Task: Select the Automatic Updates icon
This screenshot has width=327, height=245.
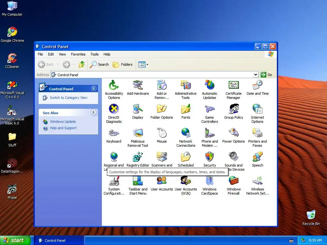Action: coord(209,85)
